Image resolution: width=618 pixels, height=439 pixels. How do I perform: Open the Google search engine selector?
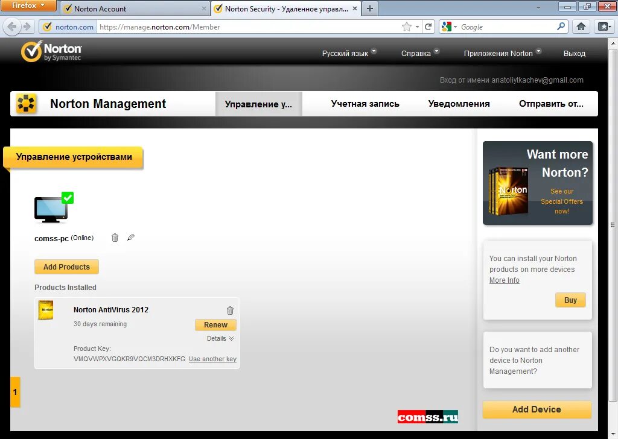[449, 27]
